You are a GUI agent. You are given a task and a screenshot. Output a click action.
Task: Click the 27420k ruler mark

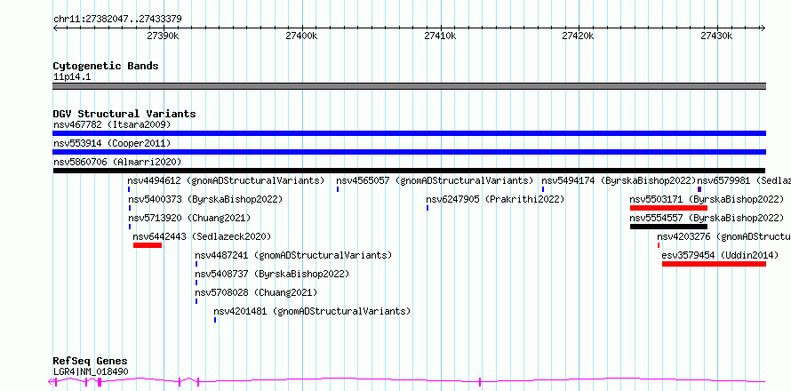tap(578, 36)
